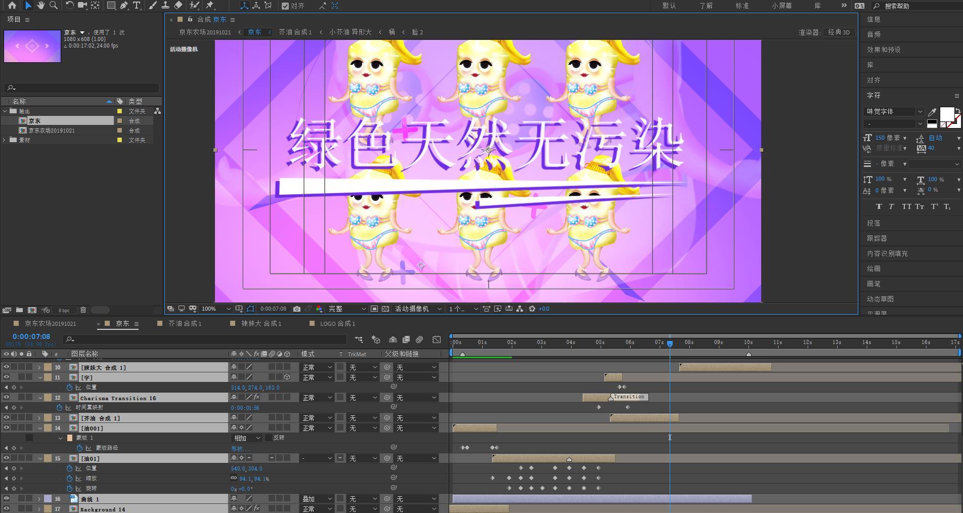Select the Zoom magnifier tool

coord(53,6)
